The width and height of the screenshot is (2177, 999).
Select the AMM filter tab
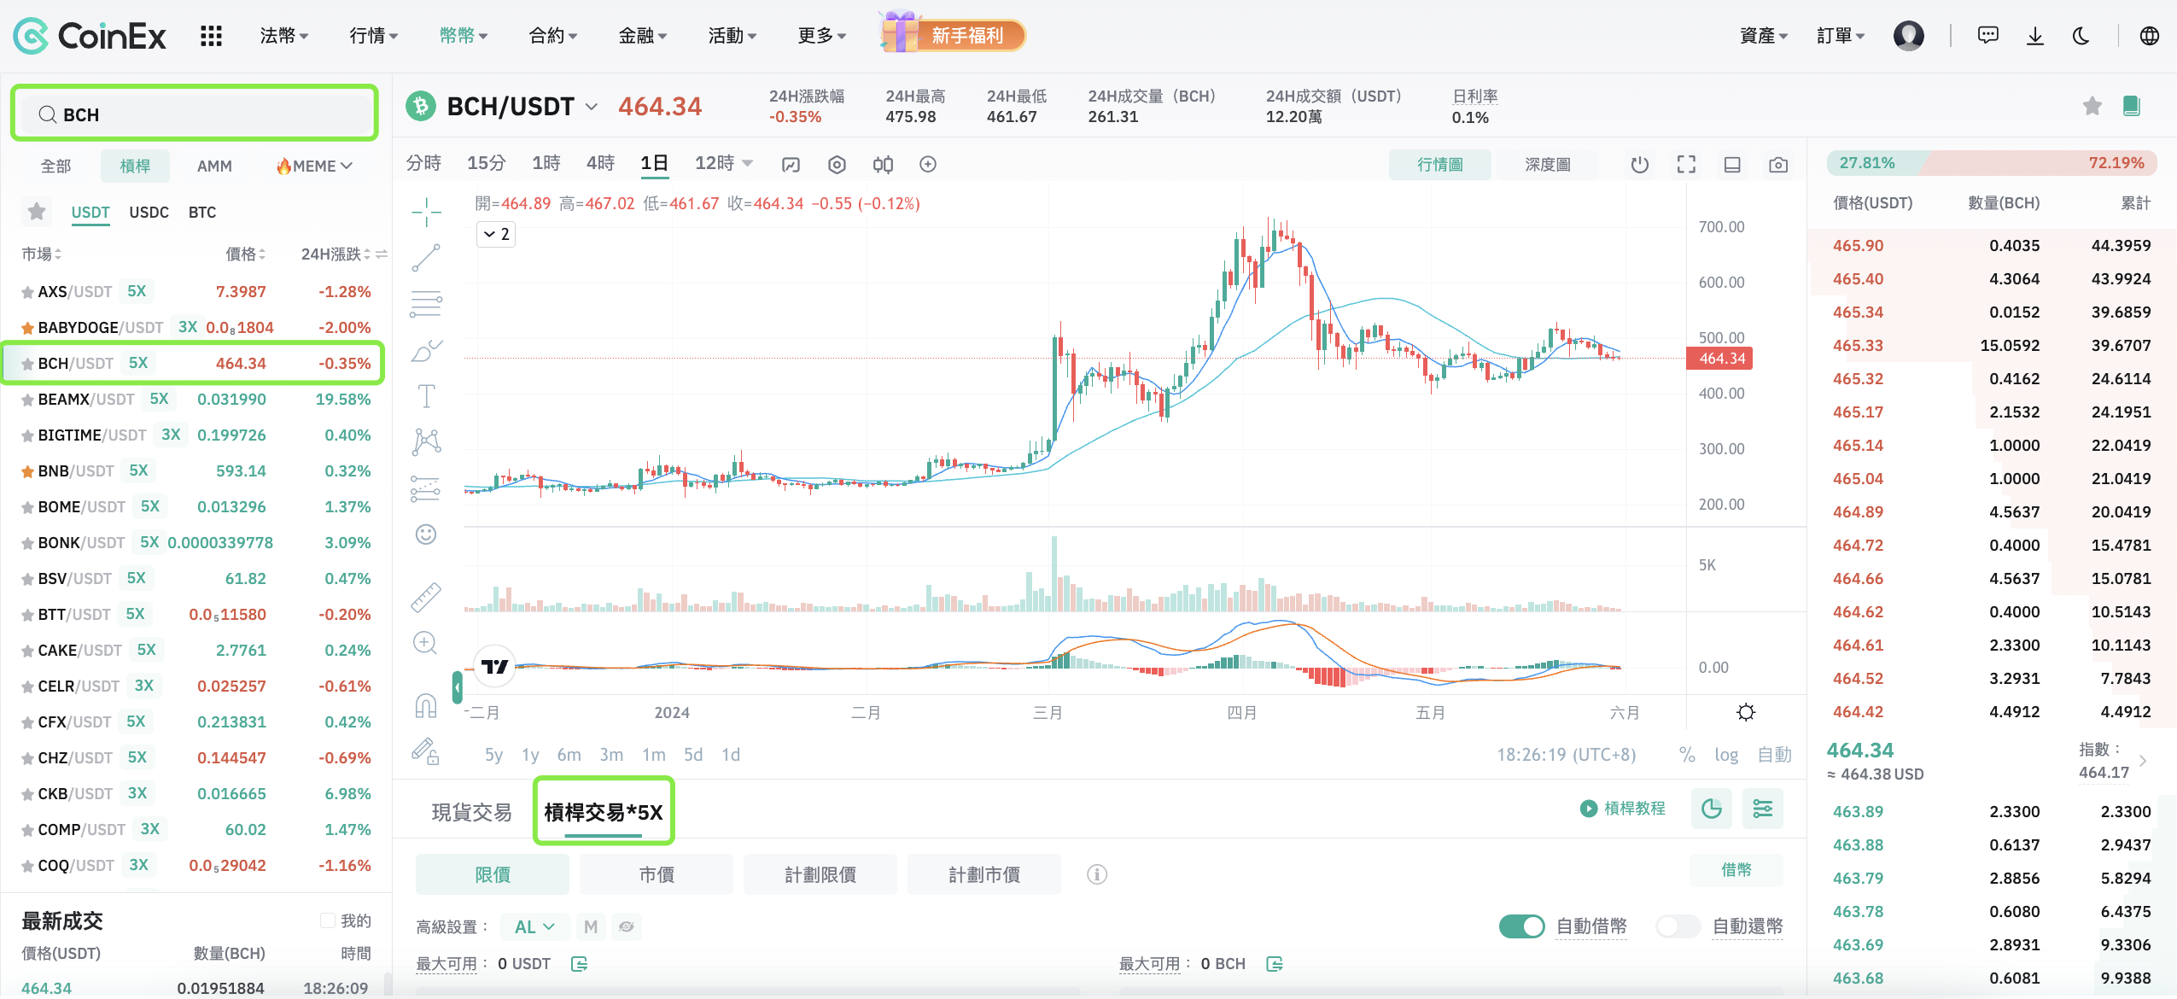pos(214,166)
